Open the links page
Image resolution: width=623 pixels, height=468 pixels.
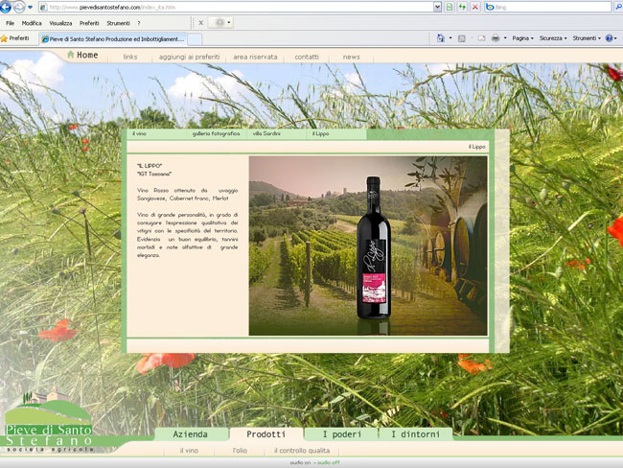(x=130, y=57)
